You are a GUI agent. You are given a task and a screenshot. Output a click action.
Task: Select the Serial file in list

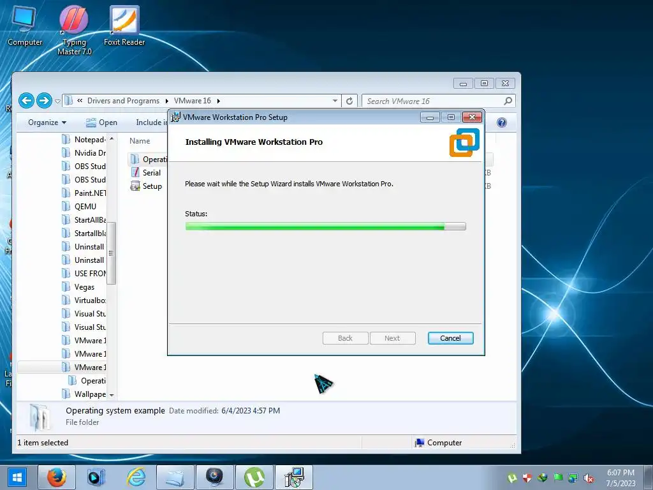(146, 172)
